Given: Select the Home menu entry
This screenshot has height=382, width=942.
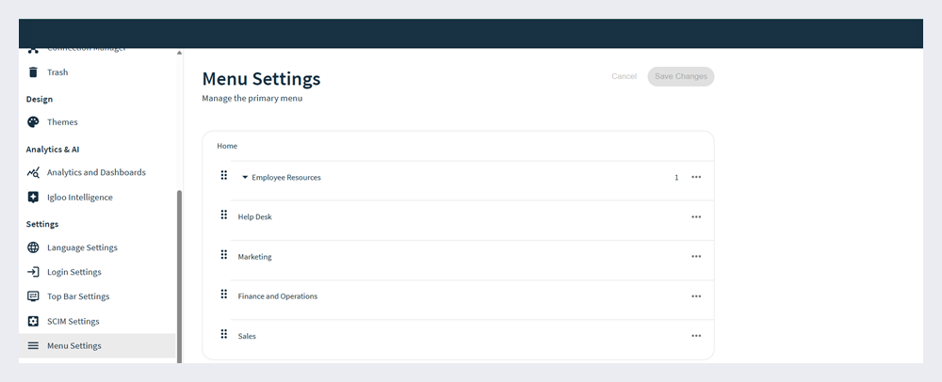Looking at the screenshot, I should pyautogui.click(x=227, y=146).
